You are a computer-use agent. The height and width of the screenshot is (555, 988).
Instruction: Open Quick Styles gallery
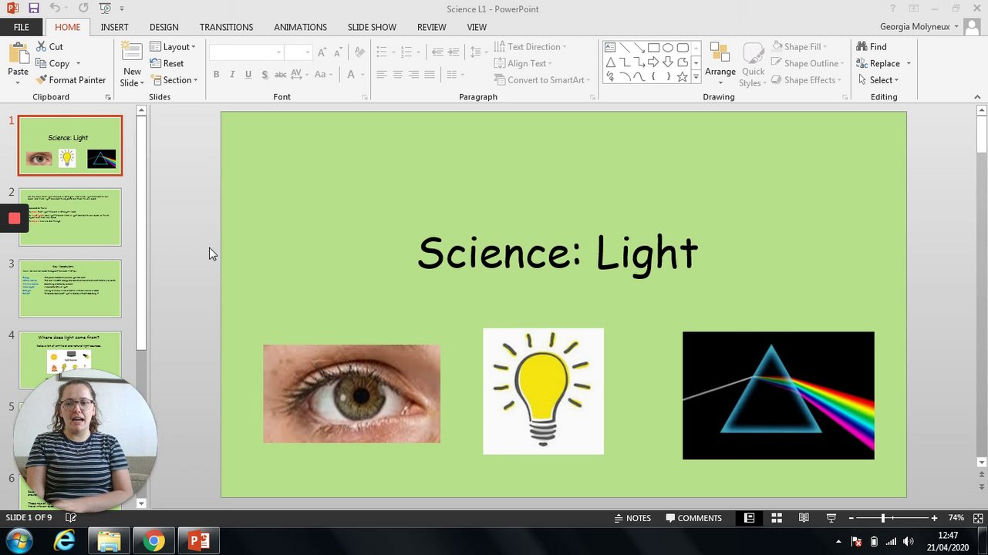point(753,65)
